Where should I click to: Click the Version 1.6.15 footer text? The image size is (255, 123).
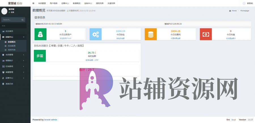(x=246, y=120)
